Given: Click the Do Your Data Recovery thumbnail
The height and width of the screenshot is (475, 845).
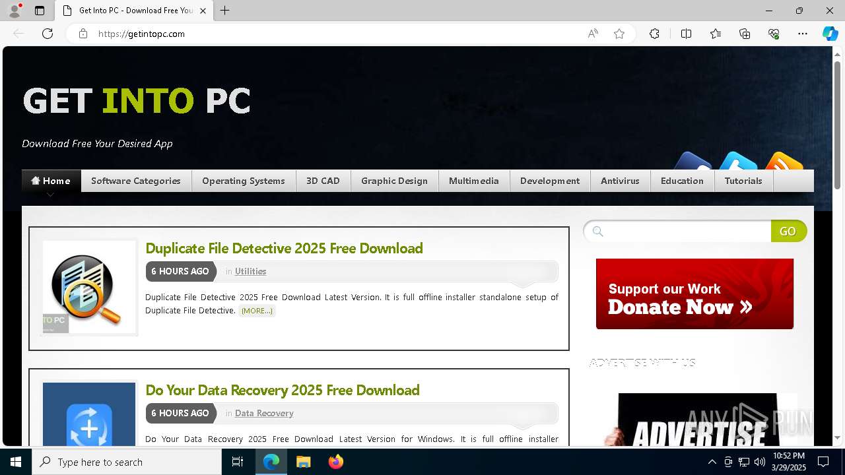Looking at the screenshot, I should point(89,414).
